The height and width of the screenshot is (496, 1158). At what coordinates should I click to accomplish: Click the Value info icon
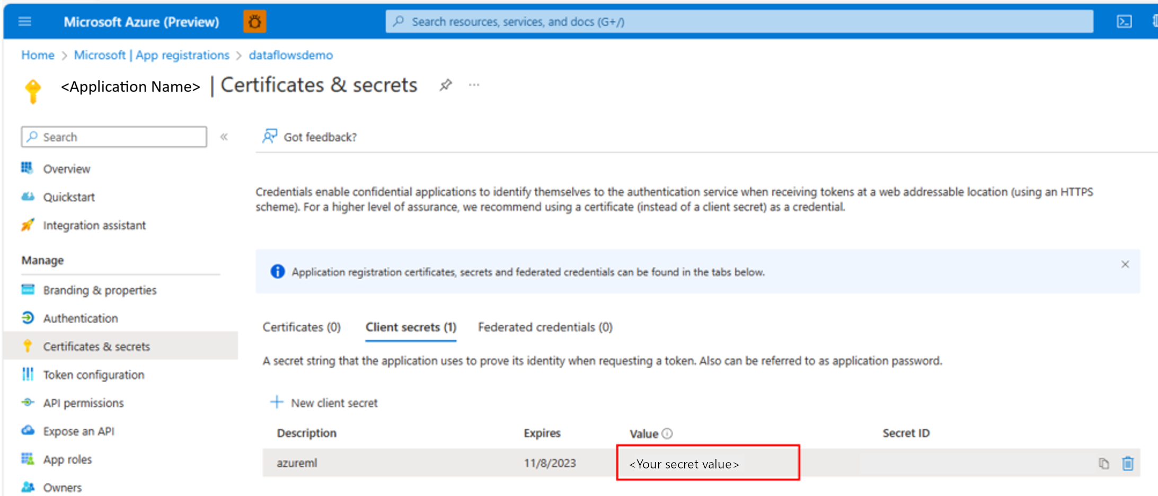667,433
